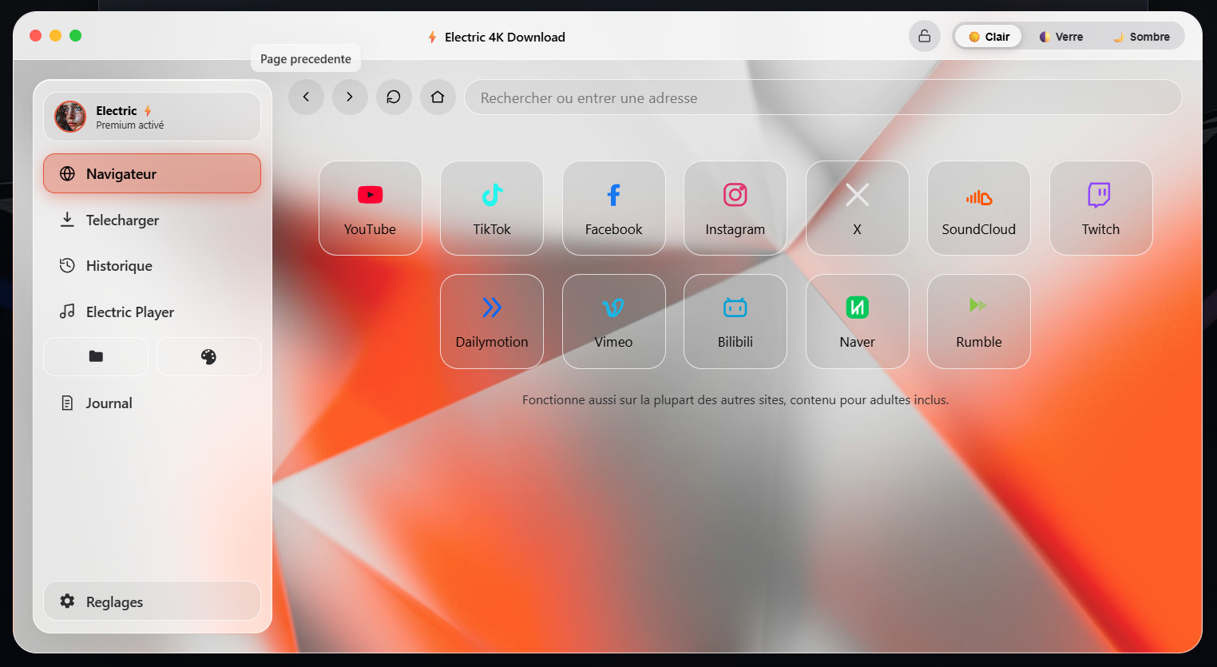Open the Historique section
1217x667 pixels.
point(152,265)
